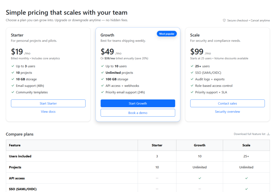Viewport: 276px width, 192px height.
Task: Click the Growth API access checkmark in table
Action: [199, 178]
